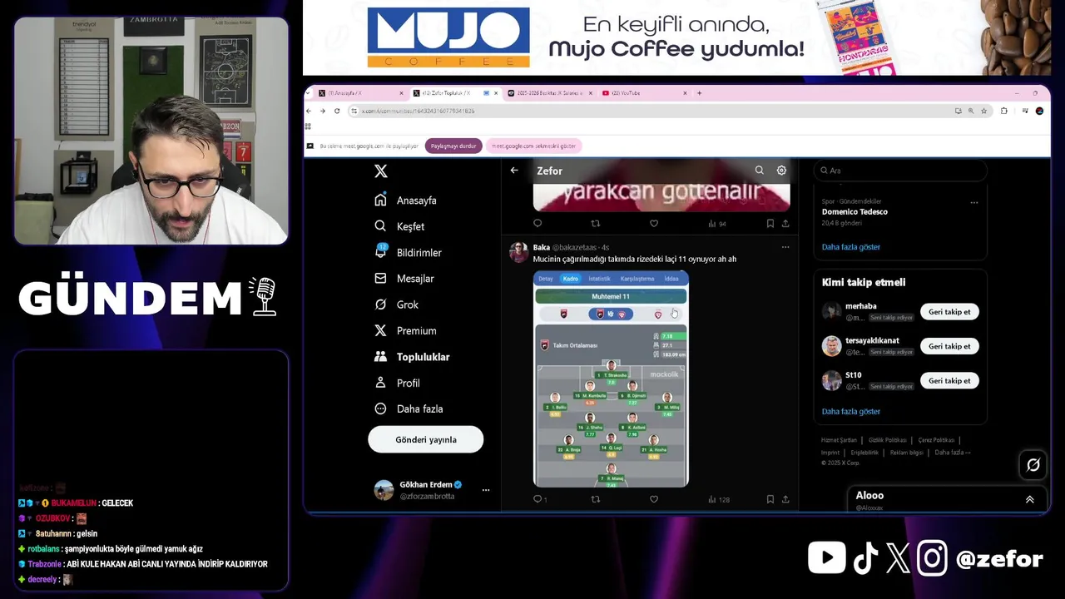The height and width of the screenshot is (599, 1065).
Task: Open more options on Baka post
Action: pos(785,247)
